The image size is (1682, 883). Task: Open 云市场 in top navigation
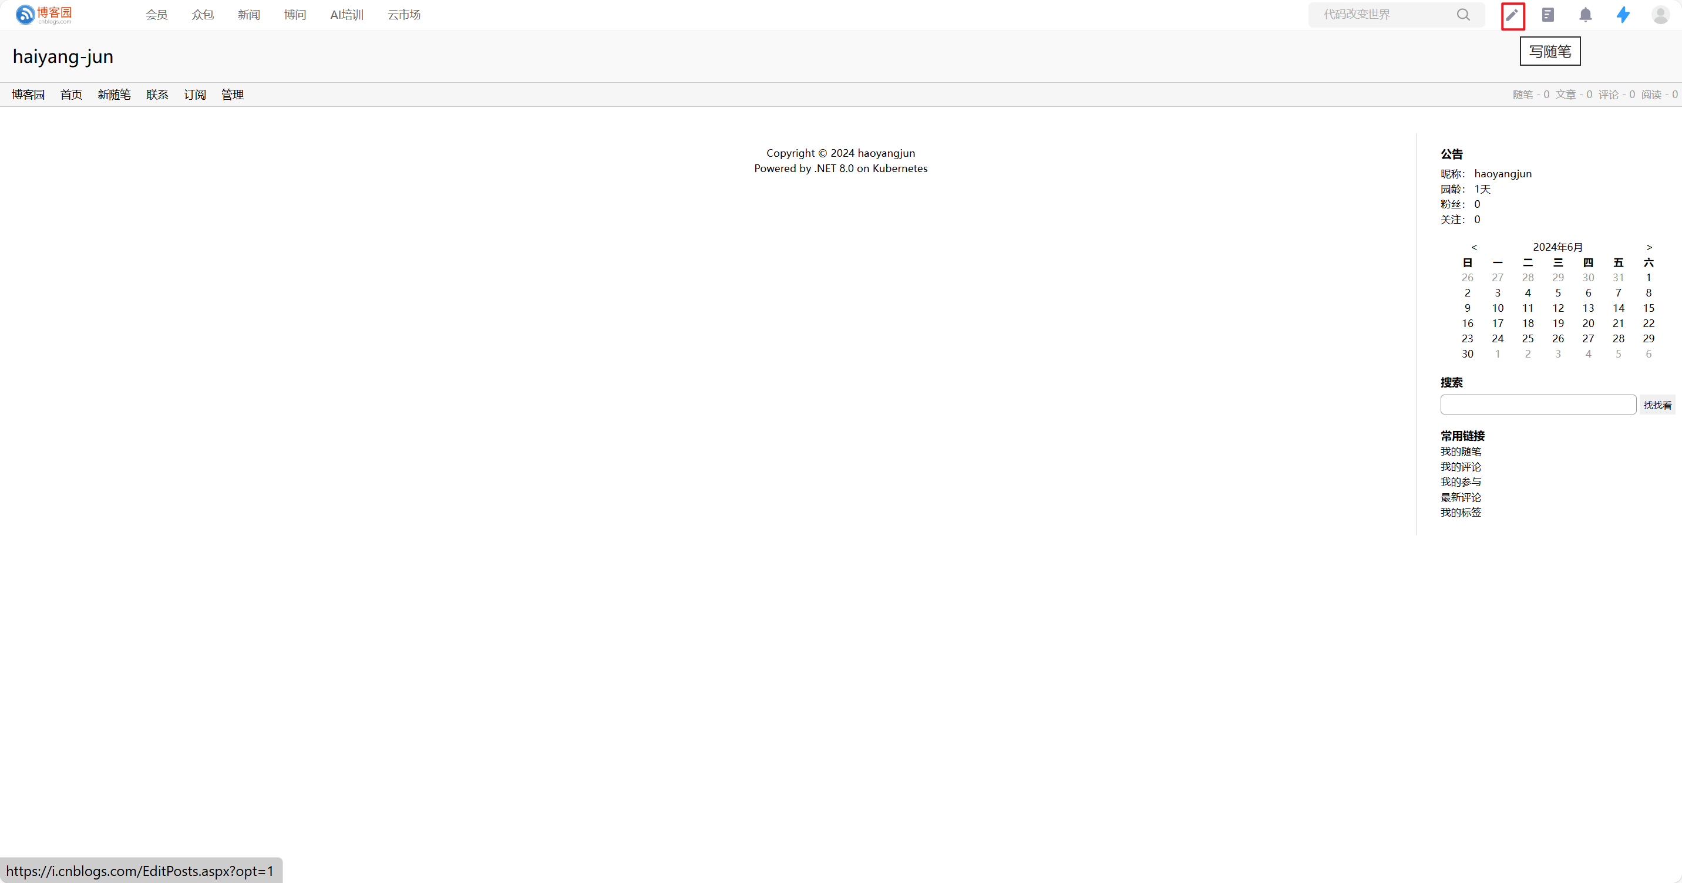(403, 15)
